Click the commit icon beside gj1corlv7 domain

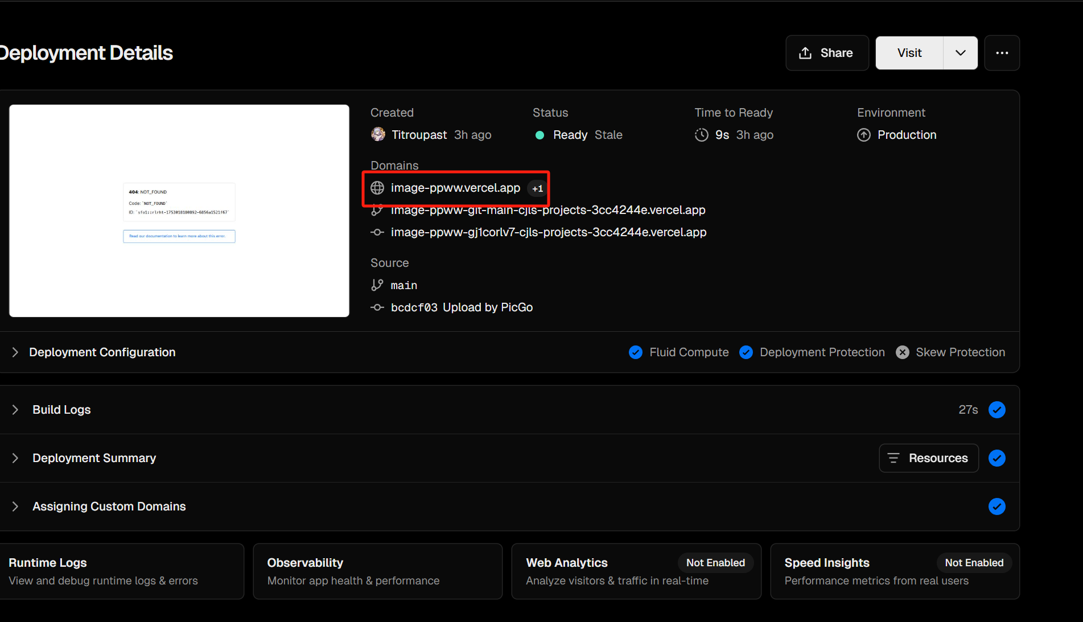(x=377, y=232)
